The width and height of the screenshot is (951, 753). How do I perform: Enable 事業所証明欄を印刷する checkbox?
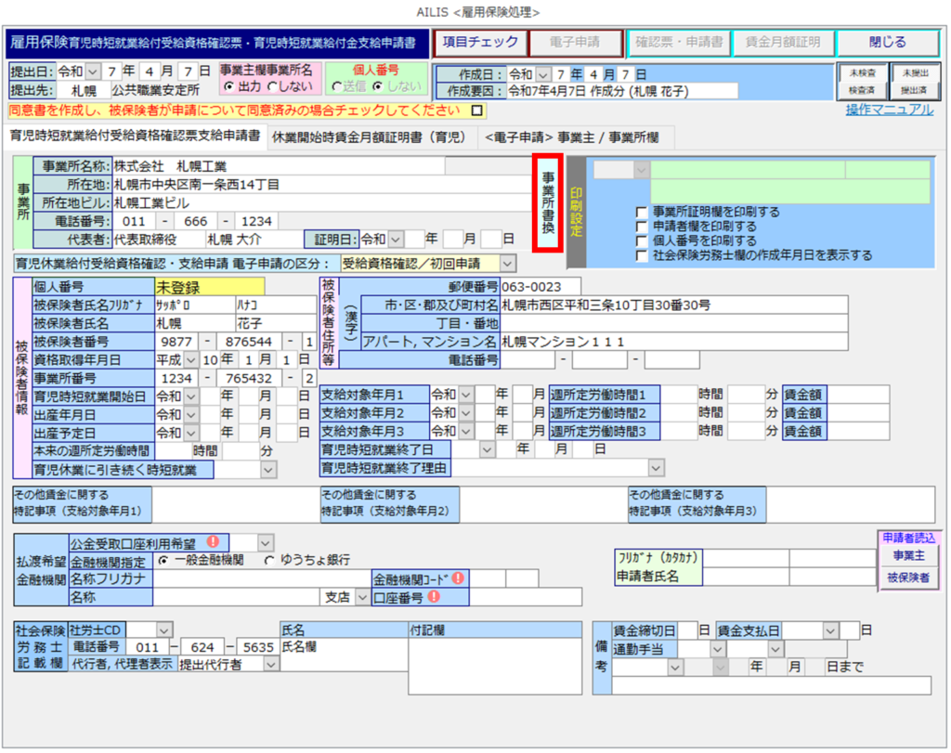[x=642, y=212]
